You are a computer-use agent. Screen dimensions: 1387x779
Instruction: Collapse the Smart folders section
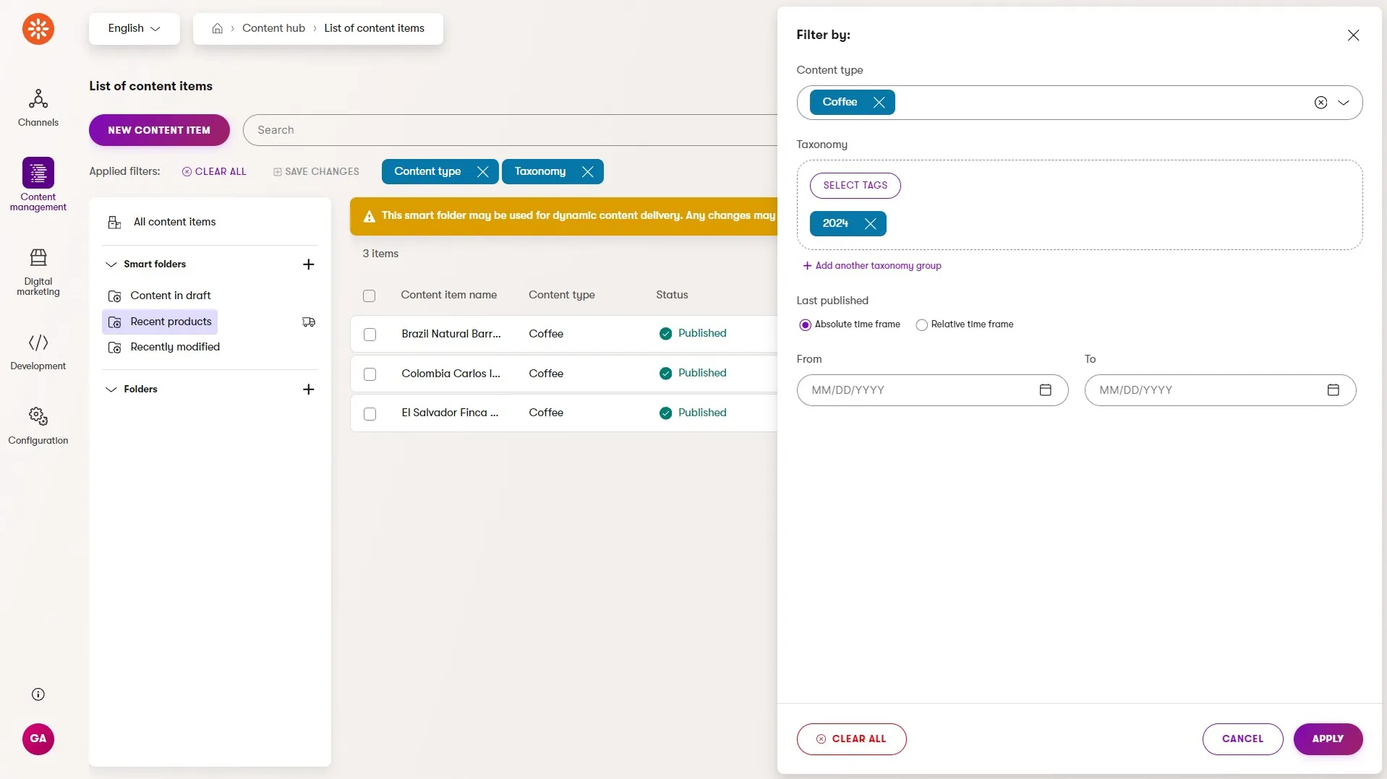pyautogui.click(x=111, y=264)
